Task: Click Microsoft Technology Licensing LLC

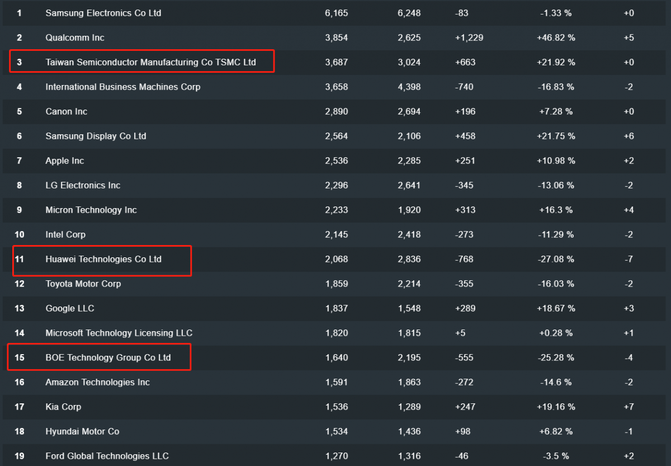Action: [x=119, y=333]
